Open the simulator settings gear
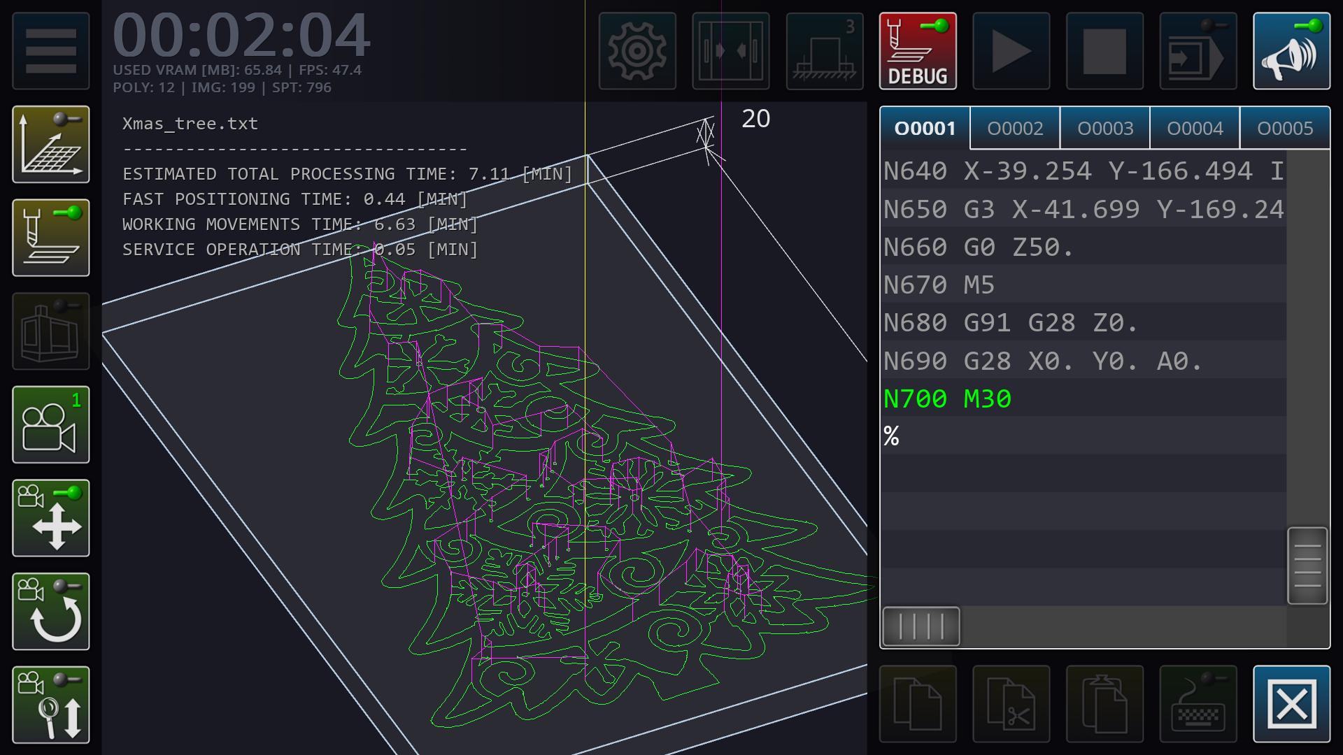This screenshot has height=755, width=1343. point(637,50)
